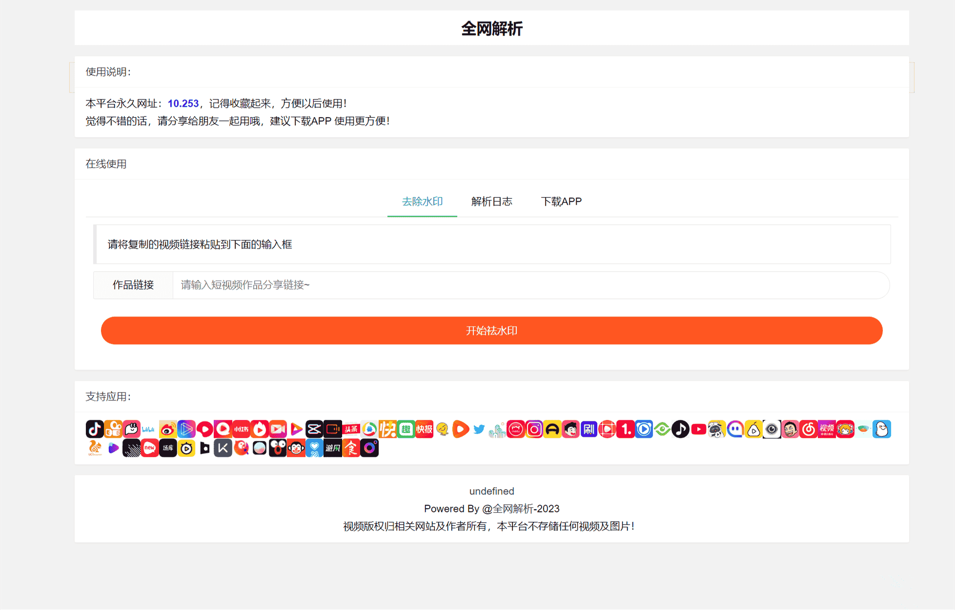Click the Toutiao 头条 icon
955x610 pixels.
click(351, 429)
